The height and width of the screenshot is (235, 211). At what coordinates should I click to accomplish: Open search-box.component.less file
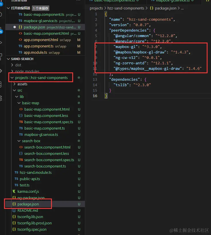45,154
